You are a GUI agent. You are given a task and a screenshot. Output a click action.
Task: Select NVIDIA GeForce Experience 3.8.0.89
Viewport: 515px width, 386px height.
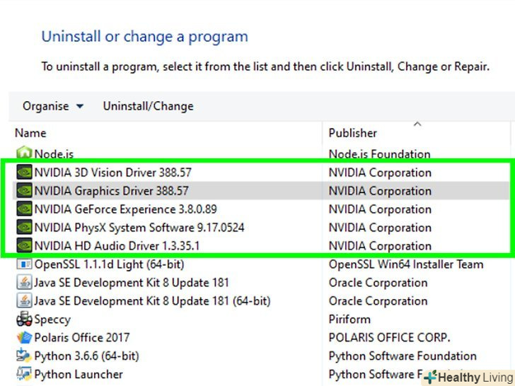coord(125,209)
